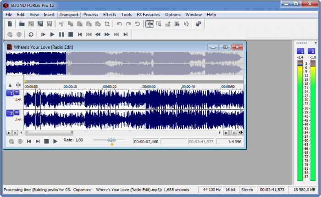321x197 pixels.
Task: Select the Magnify tool in toolbar
Action: point(159,24)
